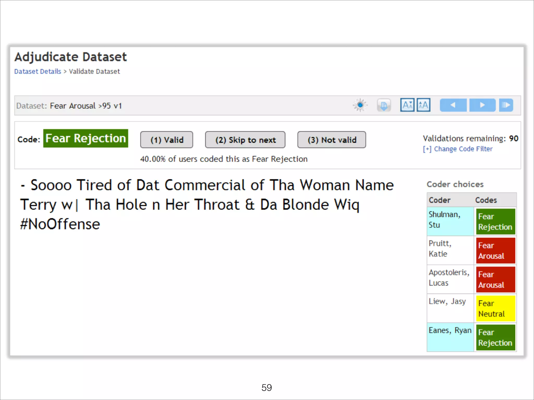Click the Coder column header

tap(439, 200)
